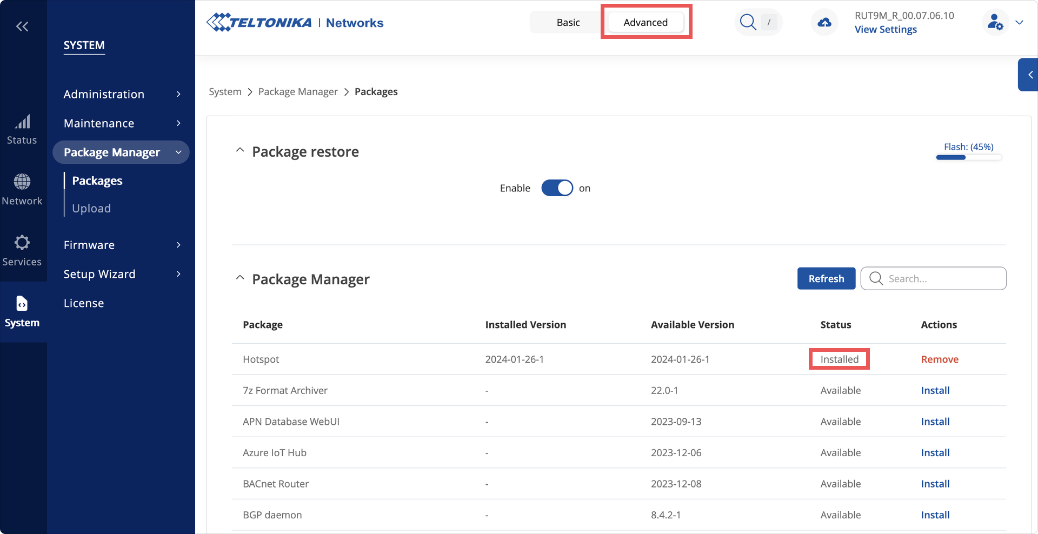Open the Network globe icon
Screen dimensions: 1038x534
(x=22, y=182)
